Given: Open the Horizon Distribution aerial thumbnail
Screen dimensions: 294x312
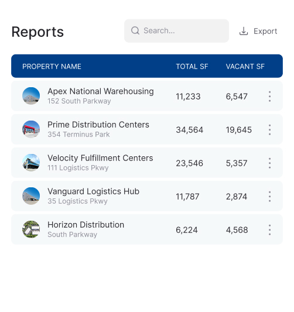Looking at the screenshot, I should [x=31, y=229].
